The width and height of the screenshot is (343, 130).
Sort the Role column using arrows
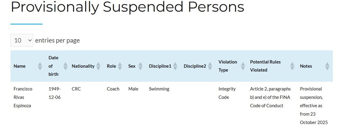120,66
